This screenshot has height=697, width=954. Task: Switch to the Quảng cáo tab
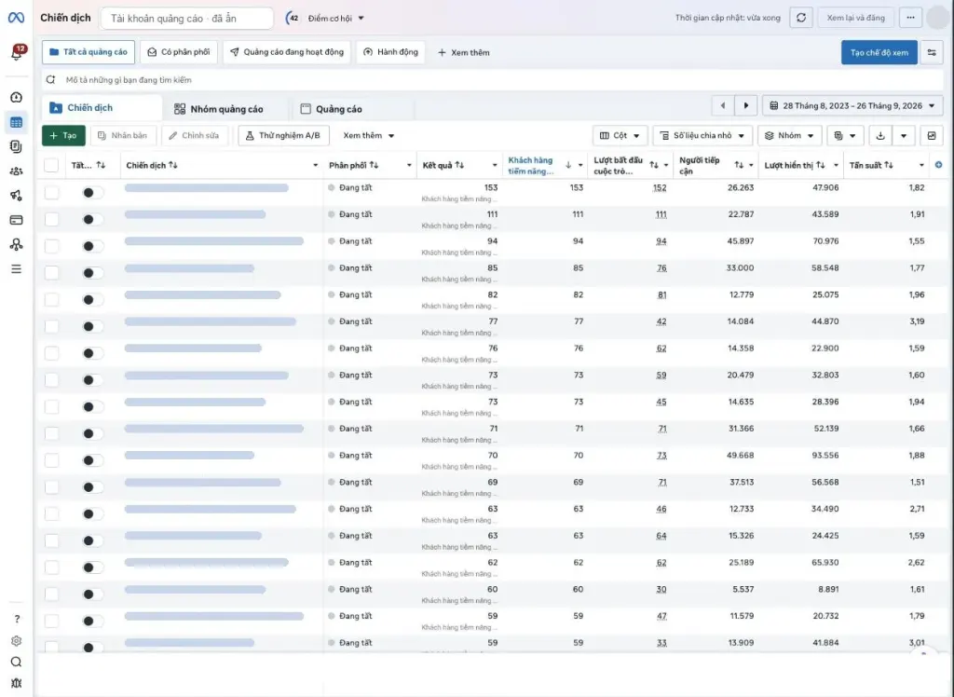click(x=332, y=109)
